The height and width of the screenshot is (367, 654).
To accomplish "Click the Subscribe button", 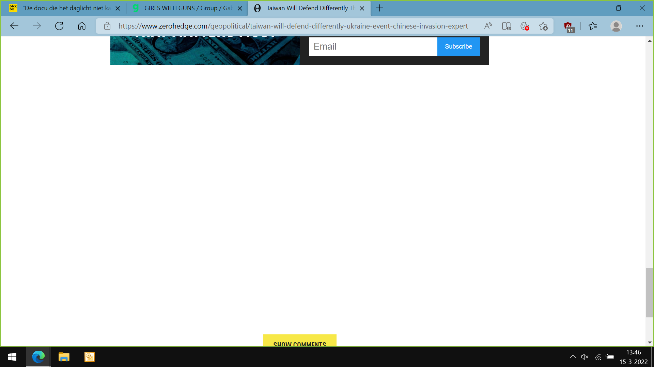I will [458, 46].
